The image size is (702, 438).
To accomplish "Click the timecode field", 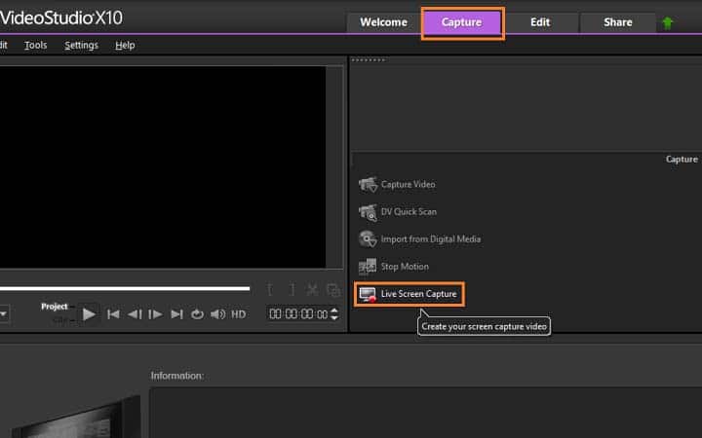I will [298, 314].
